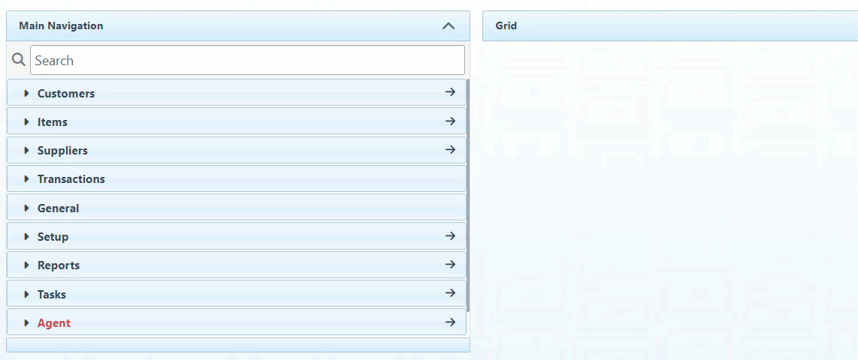This screenshot has height=360, width=858.
Task: Expand the Customers tree triangle
Action: coord(27,94)
